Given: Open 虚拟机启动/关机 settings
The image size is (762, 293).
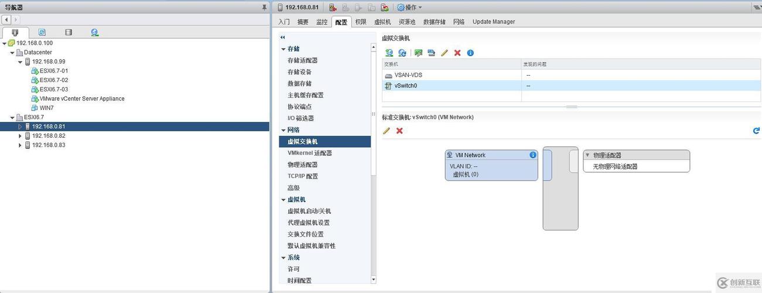Looking at the screenshot, I should pos(309,211).
